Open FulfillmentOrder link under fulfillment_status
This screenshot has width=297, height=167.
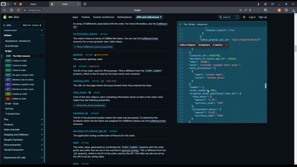coord(149,39)
